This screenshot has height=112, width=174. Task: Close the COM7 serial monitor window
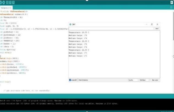(x=157, y=24)
